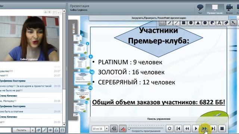Click the chat eye visibility icon
The image size is (239, 134).
(x=50, y=130)
